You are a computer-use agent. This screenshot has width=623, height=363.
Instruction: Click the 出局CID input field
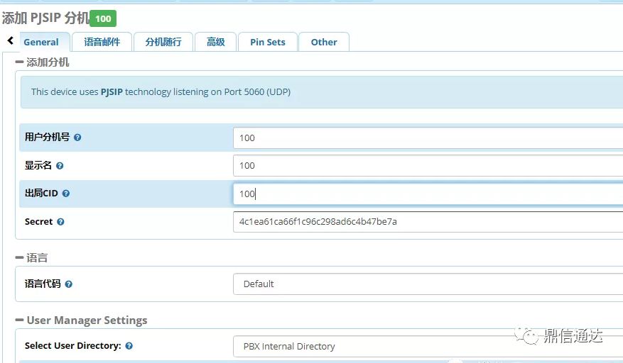[x=428, y=194]
